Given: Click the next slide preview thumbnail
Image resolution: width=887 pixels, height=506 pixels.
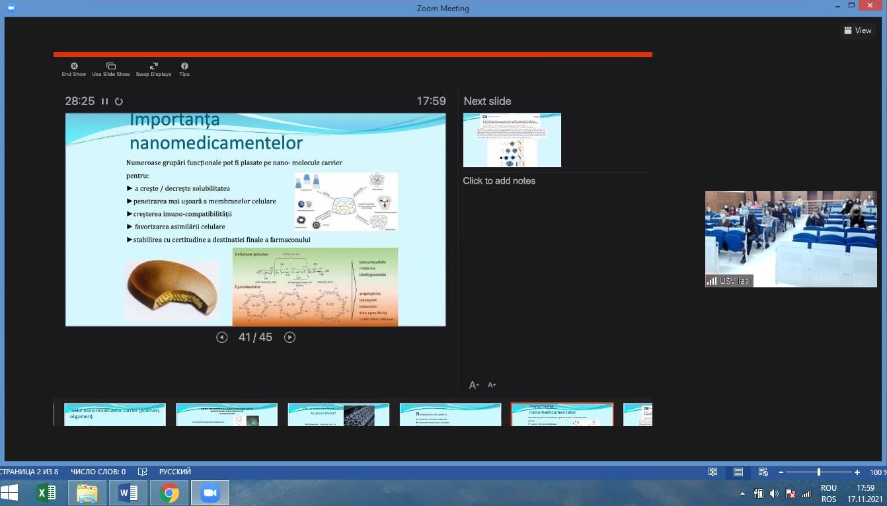Looking at the screenshot, I should [512, 140].
